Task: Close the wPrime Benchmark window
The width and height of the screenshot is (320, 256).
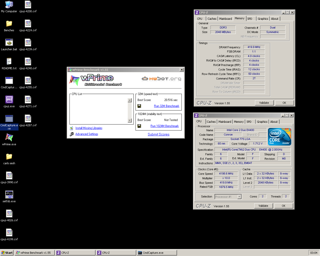Action: tap(182, 70)
